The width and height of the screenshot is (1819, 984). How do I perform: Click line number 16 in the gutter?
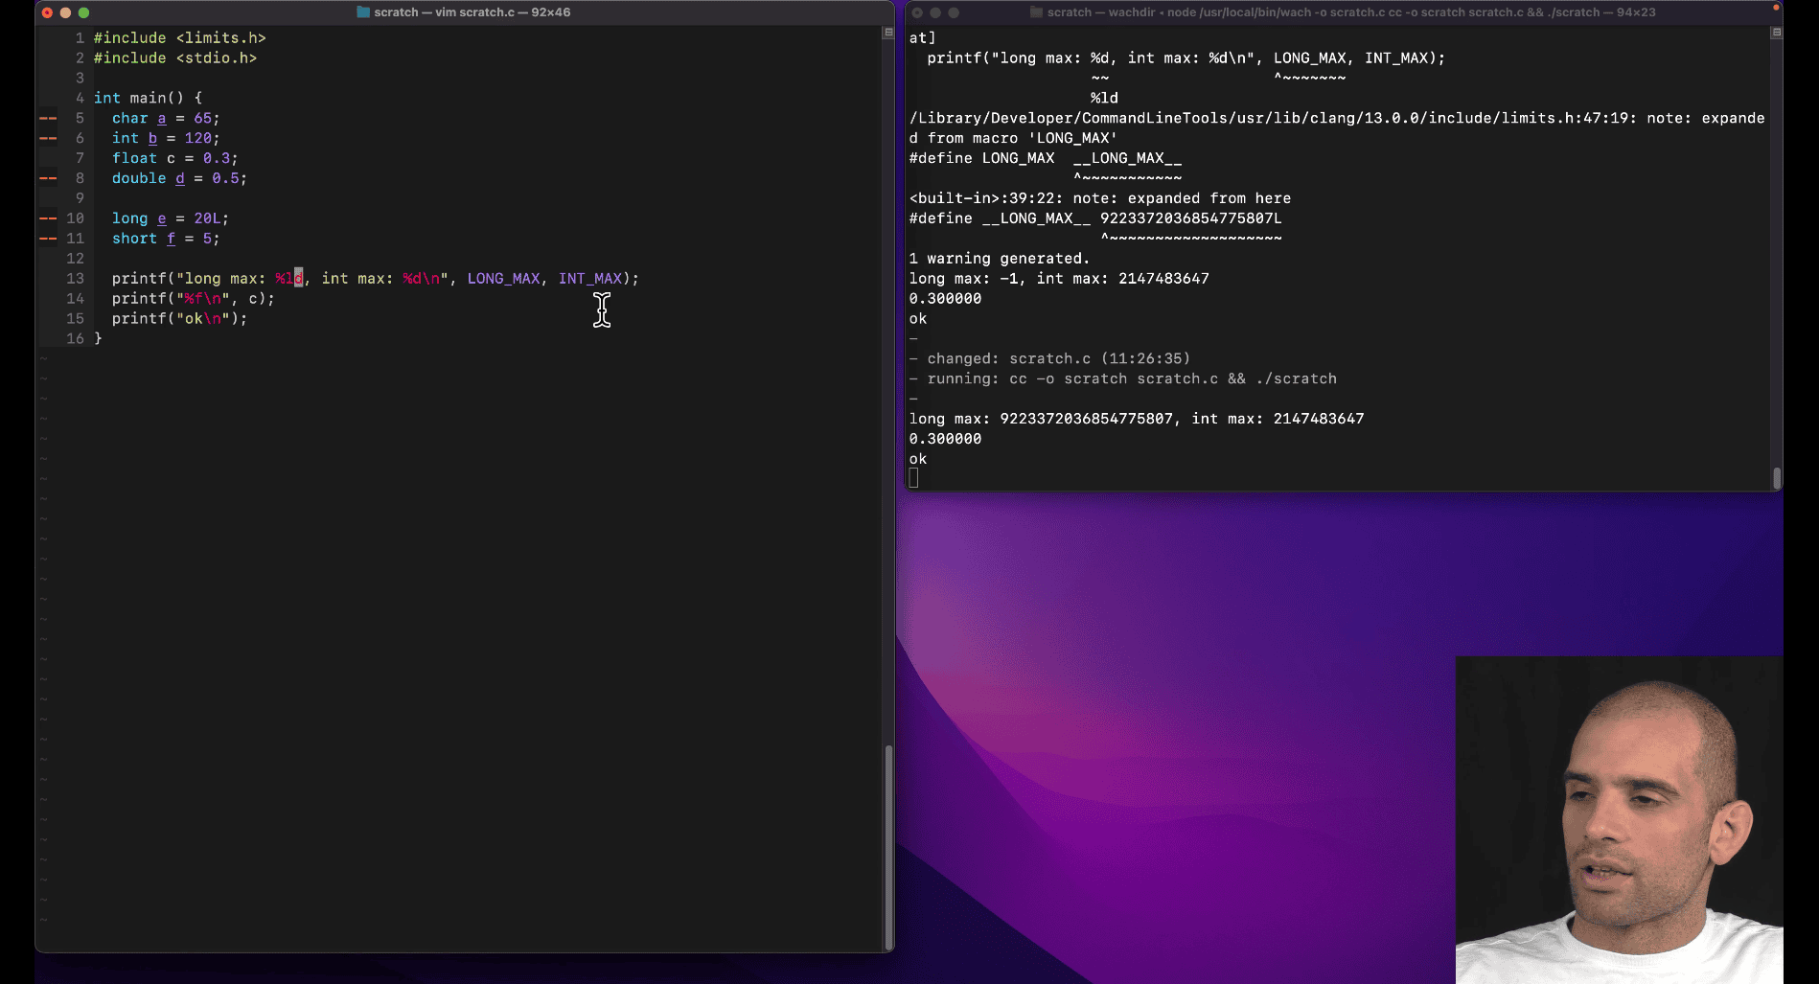pos(75,339)
